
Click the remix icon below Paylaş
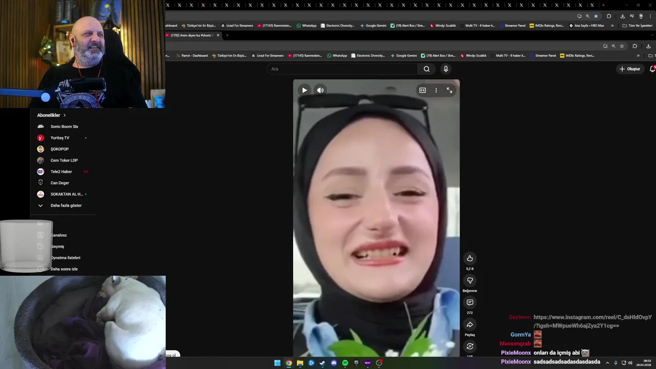click(469, 346)
